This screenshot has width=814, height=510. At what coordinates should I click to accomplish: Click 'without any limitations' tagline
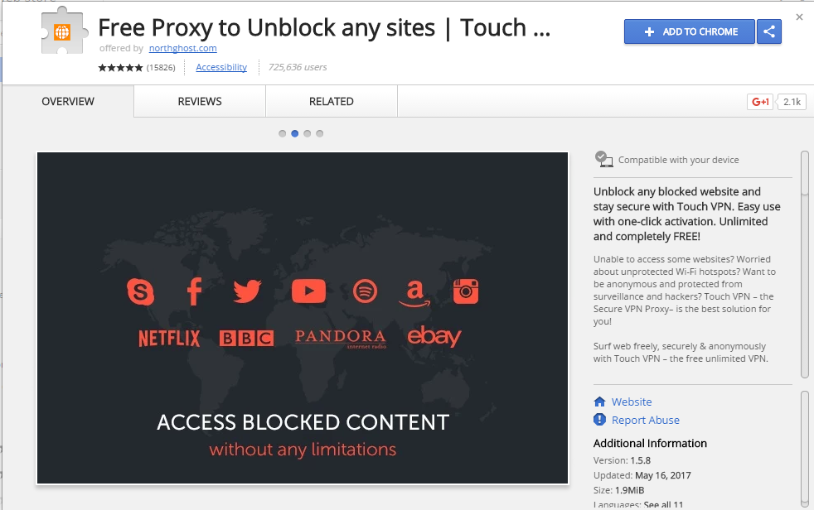pos(303,450)
